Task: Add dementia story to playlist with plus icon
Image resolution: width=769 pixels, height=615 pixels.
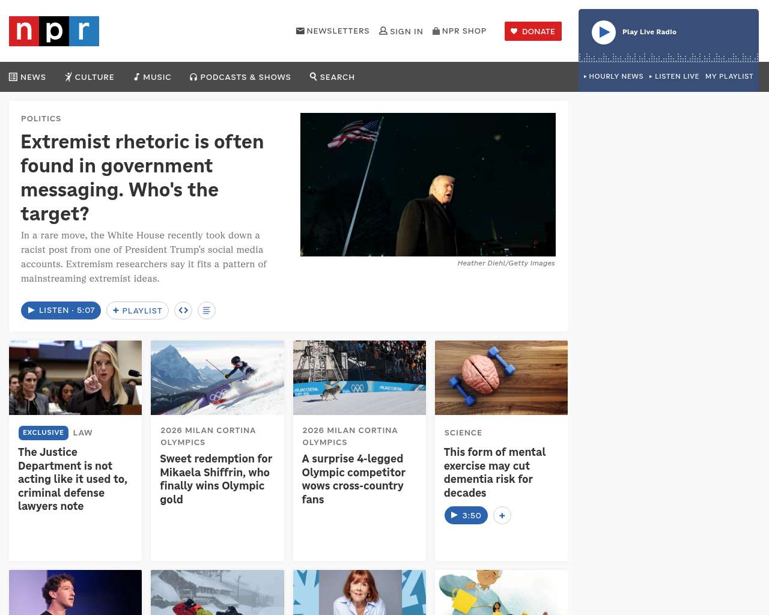Action: click(502, 515)
